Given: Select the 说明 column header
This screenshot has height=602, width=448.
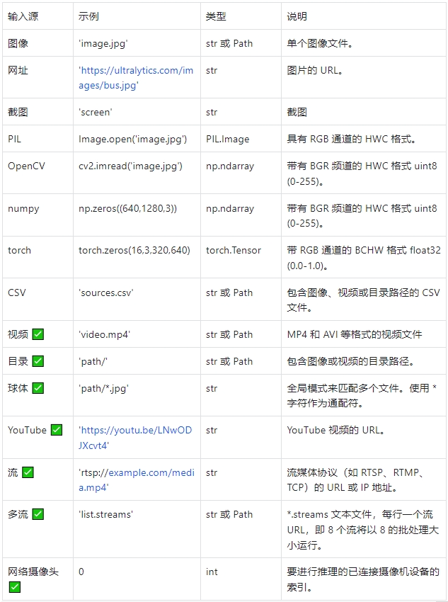Looking at the screenshot, I should point(297,16).
